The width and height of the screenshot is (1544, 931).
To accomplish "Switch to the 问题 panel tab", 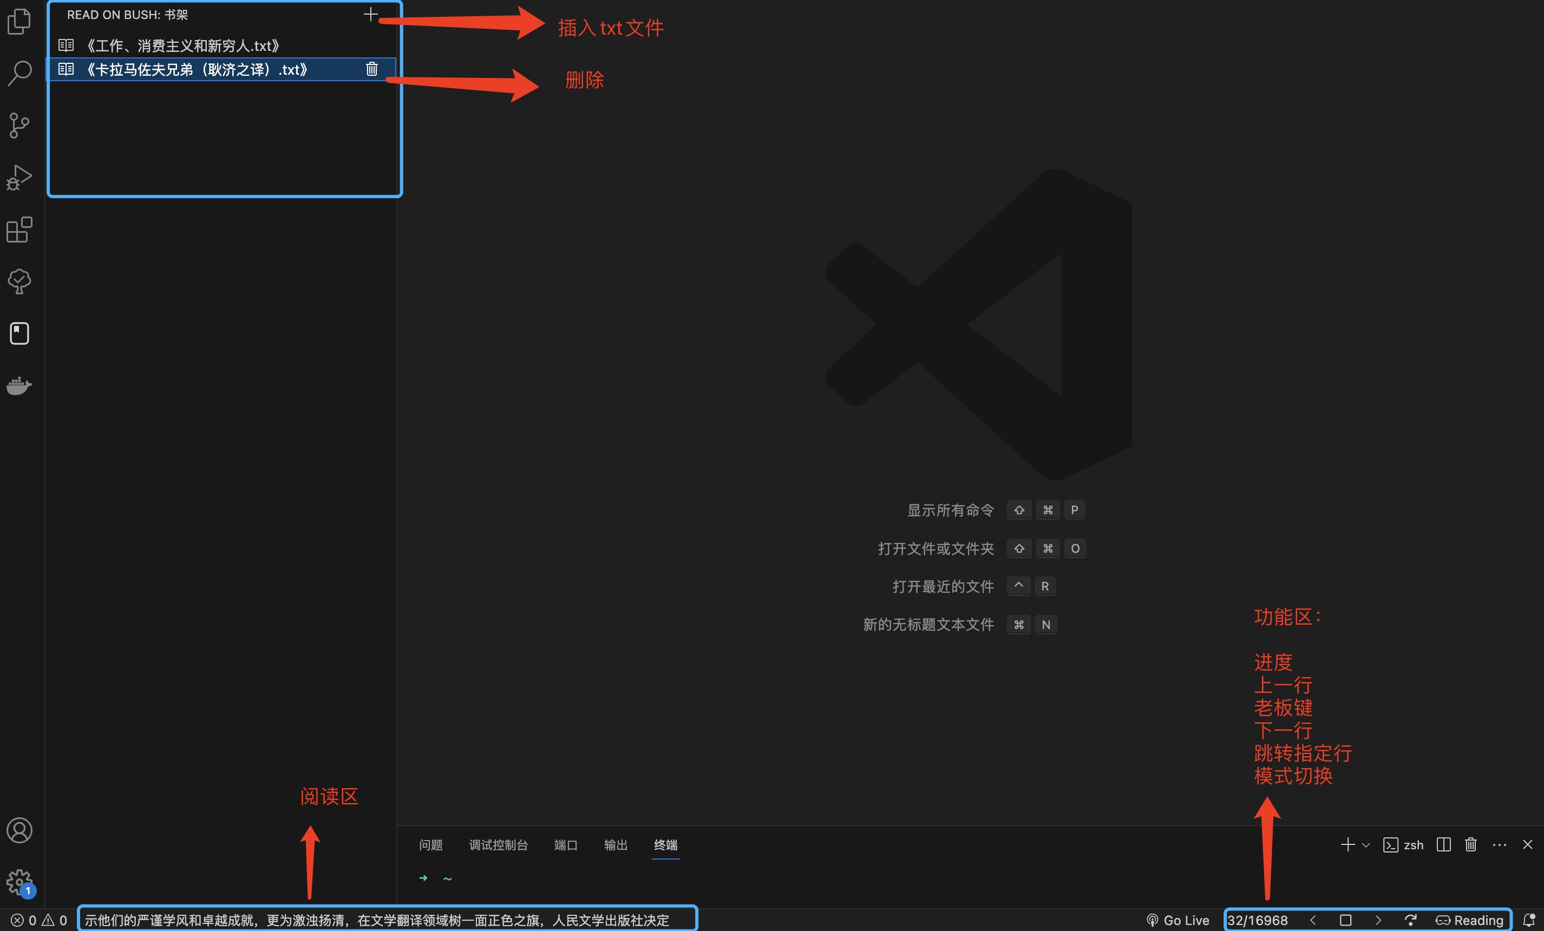I will pos(430,844).
